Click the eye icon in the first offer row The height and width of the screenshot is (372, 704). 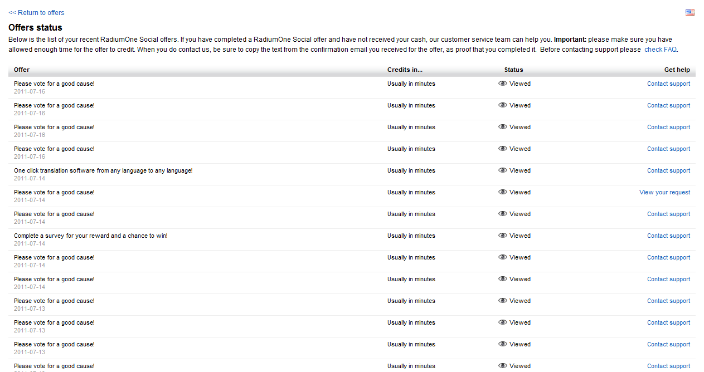click(x=502, y=84)
